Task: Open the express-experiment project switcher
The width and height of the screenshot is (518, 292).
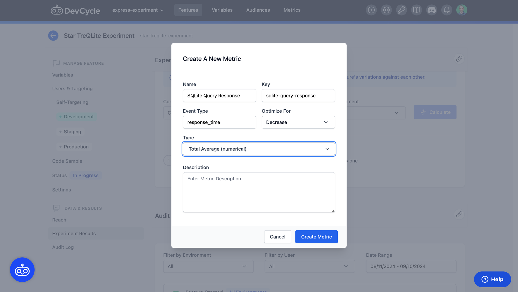Action: pyautogui.click(x=138, y=10)
